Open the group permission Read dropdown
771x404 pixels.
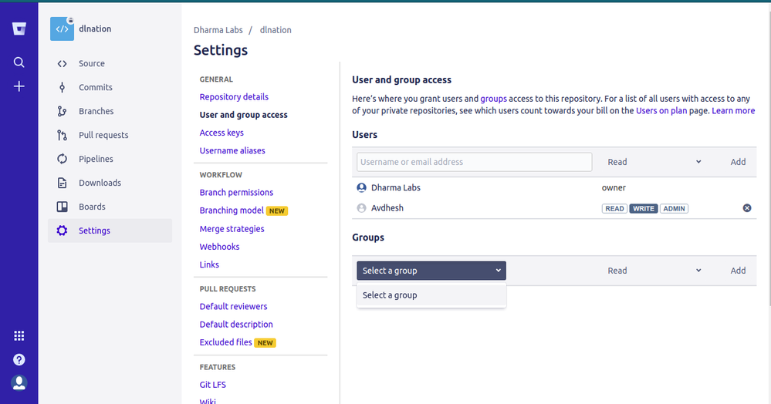(x=654, y=271)
